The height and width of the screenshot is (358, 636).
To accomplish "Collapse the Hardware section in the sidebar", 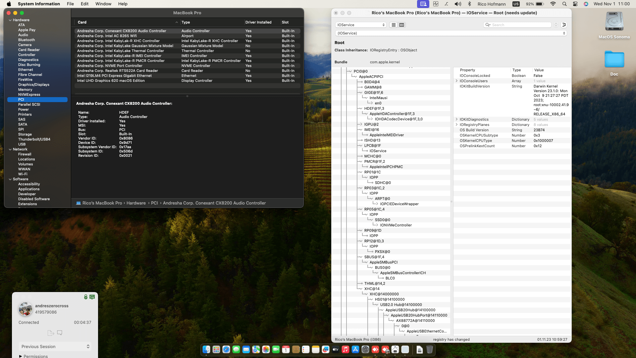I will [x=10, y=20].
